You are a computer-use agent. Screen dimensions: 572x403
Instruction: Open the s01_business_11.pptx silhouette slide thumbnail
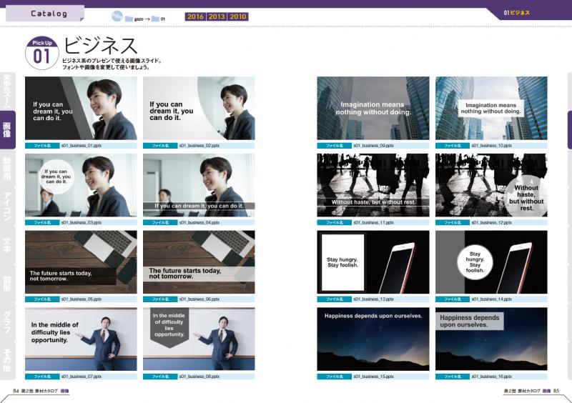[x=373, y=185]
